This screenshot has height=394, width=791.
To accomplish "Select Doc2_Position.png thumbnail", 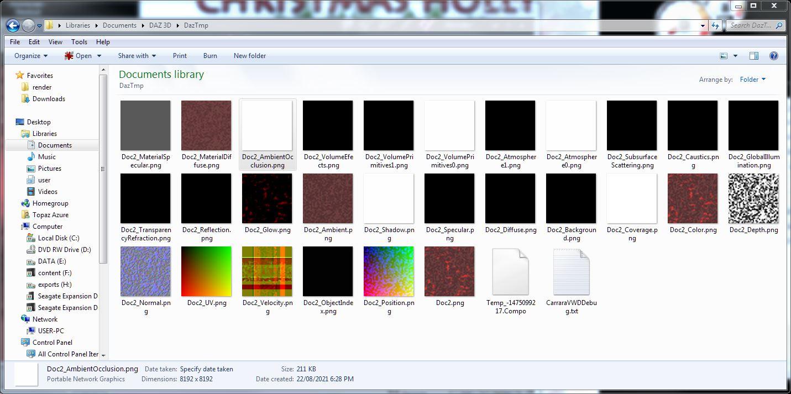I will tap(389, 271).
